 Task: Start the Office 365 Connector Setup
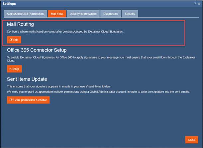pos(14,69)
